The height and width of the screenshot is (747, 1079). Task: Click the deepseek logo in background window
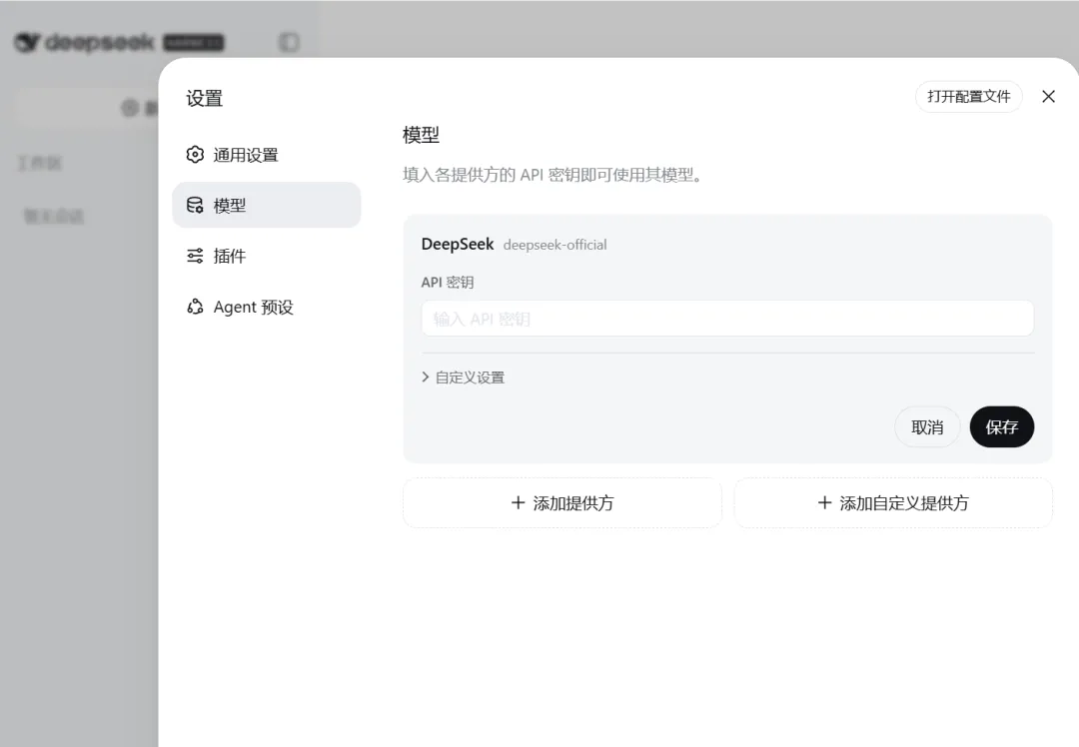(84, 43)
